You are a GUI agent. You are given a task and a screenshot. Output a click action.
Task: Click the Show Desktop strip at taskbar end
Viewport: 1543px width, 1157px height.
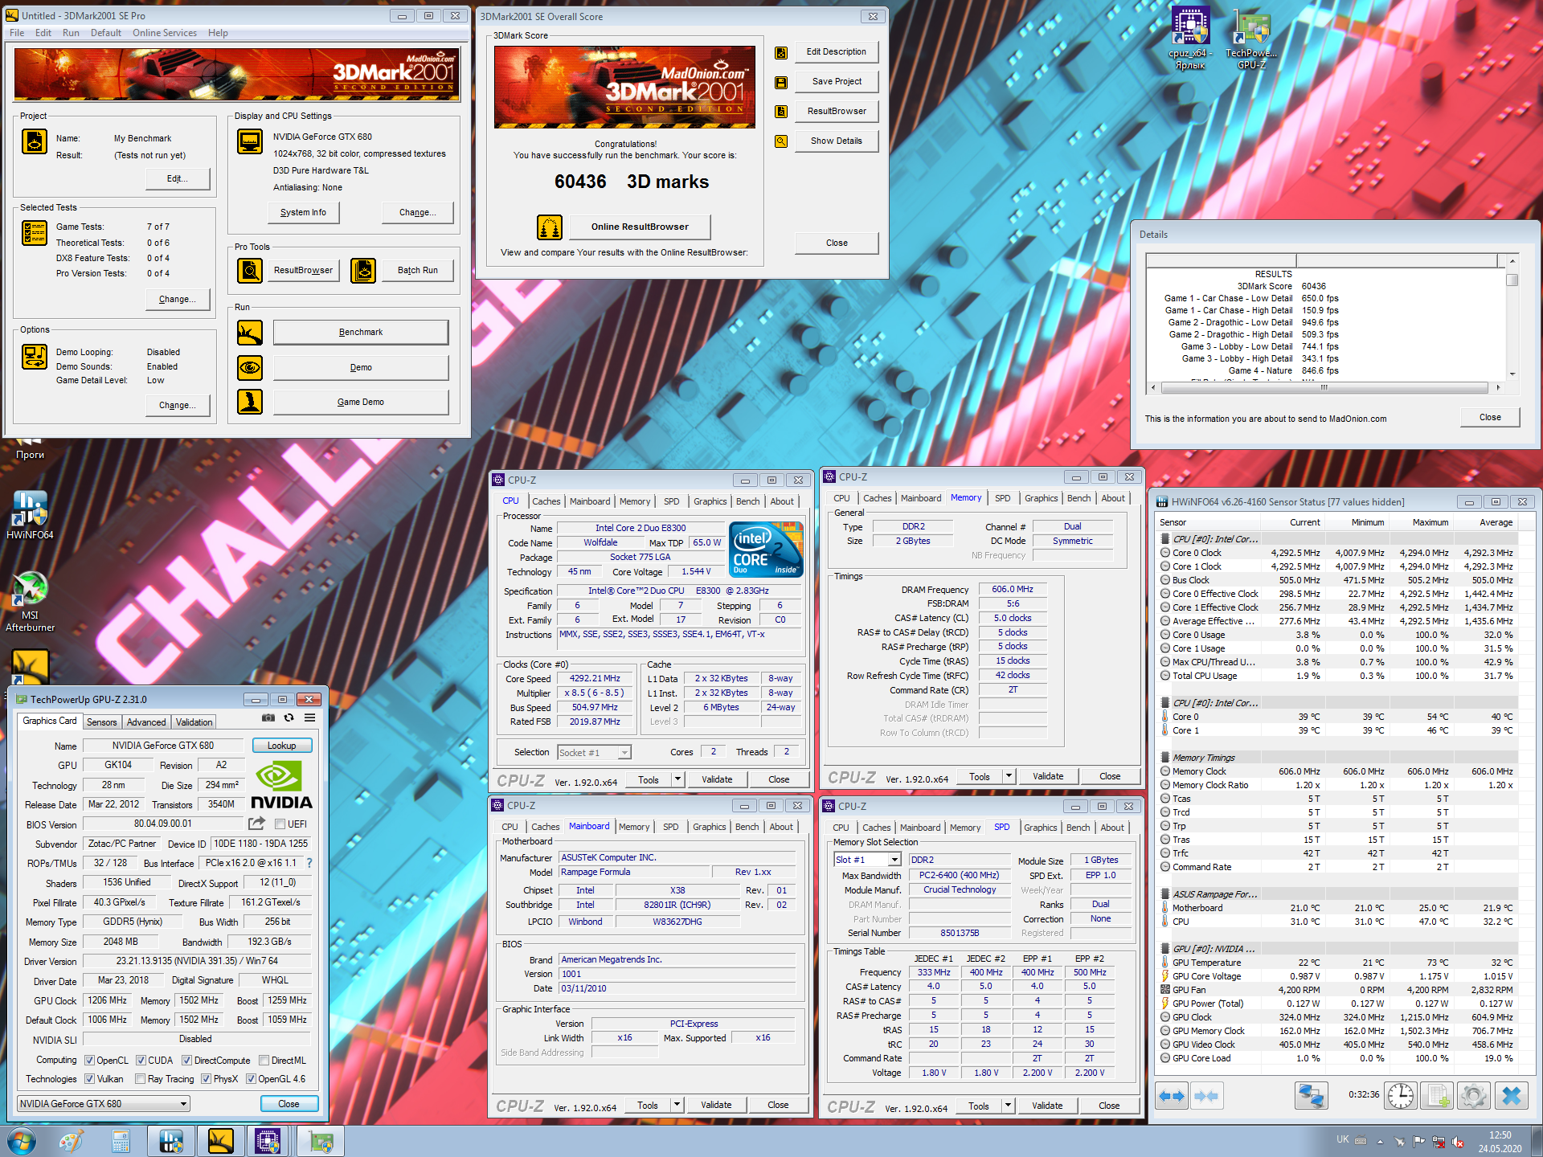pos(1537,1142)
